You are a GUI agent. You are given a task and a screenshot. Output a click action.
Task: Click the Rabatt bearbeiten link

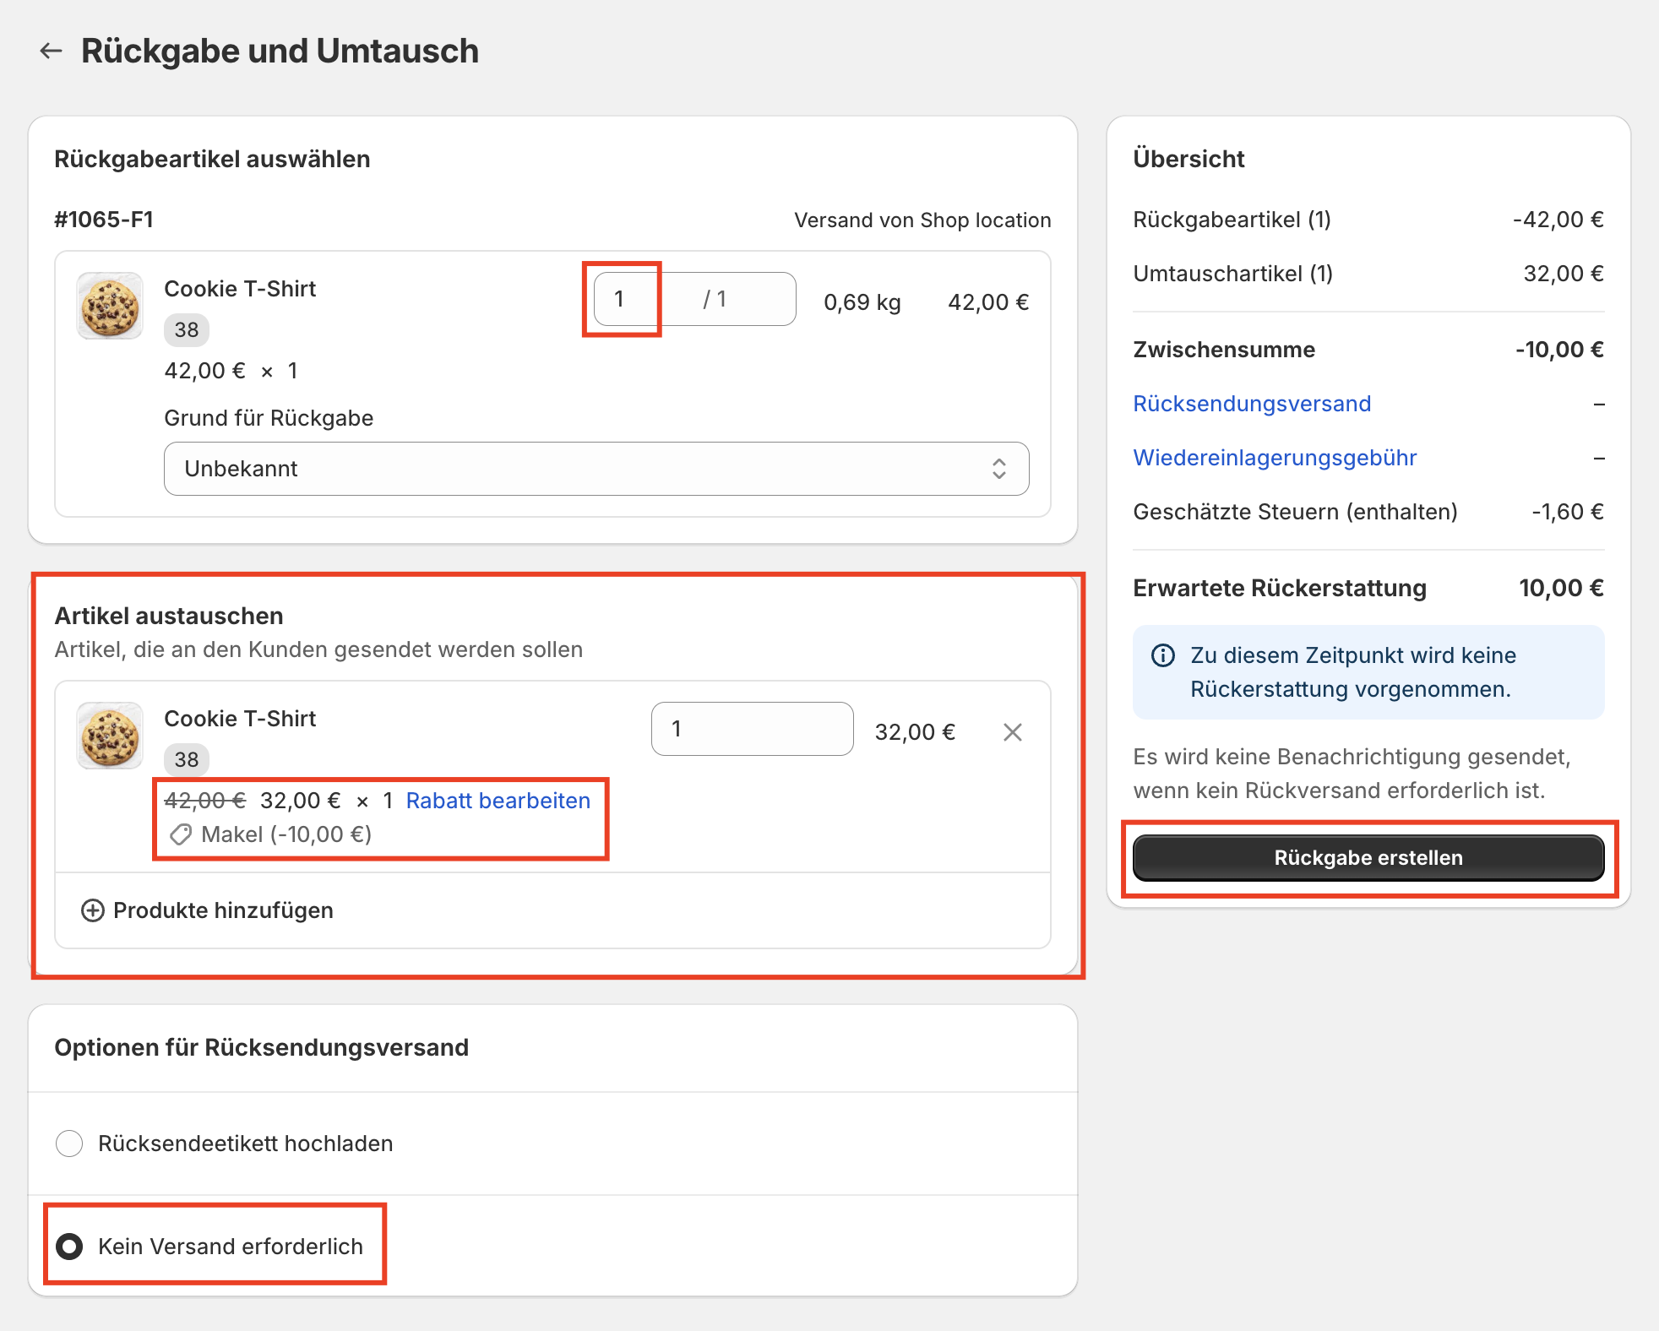tap(498, 801)
